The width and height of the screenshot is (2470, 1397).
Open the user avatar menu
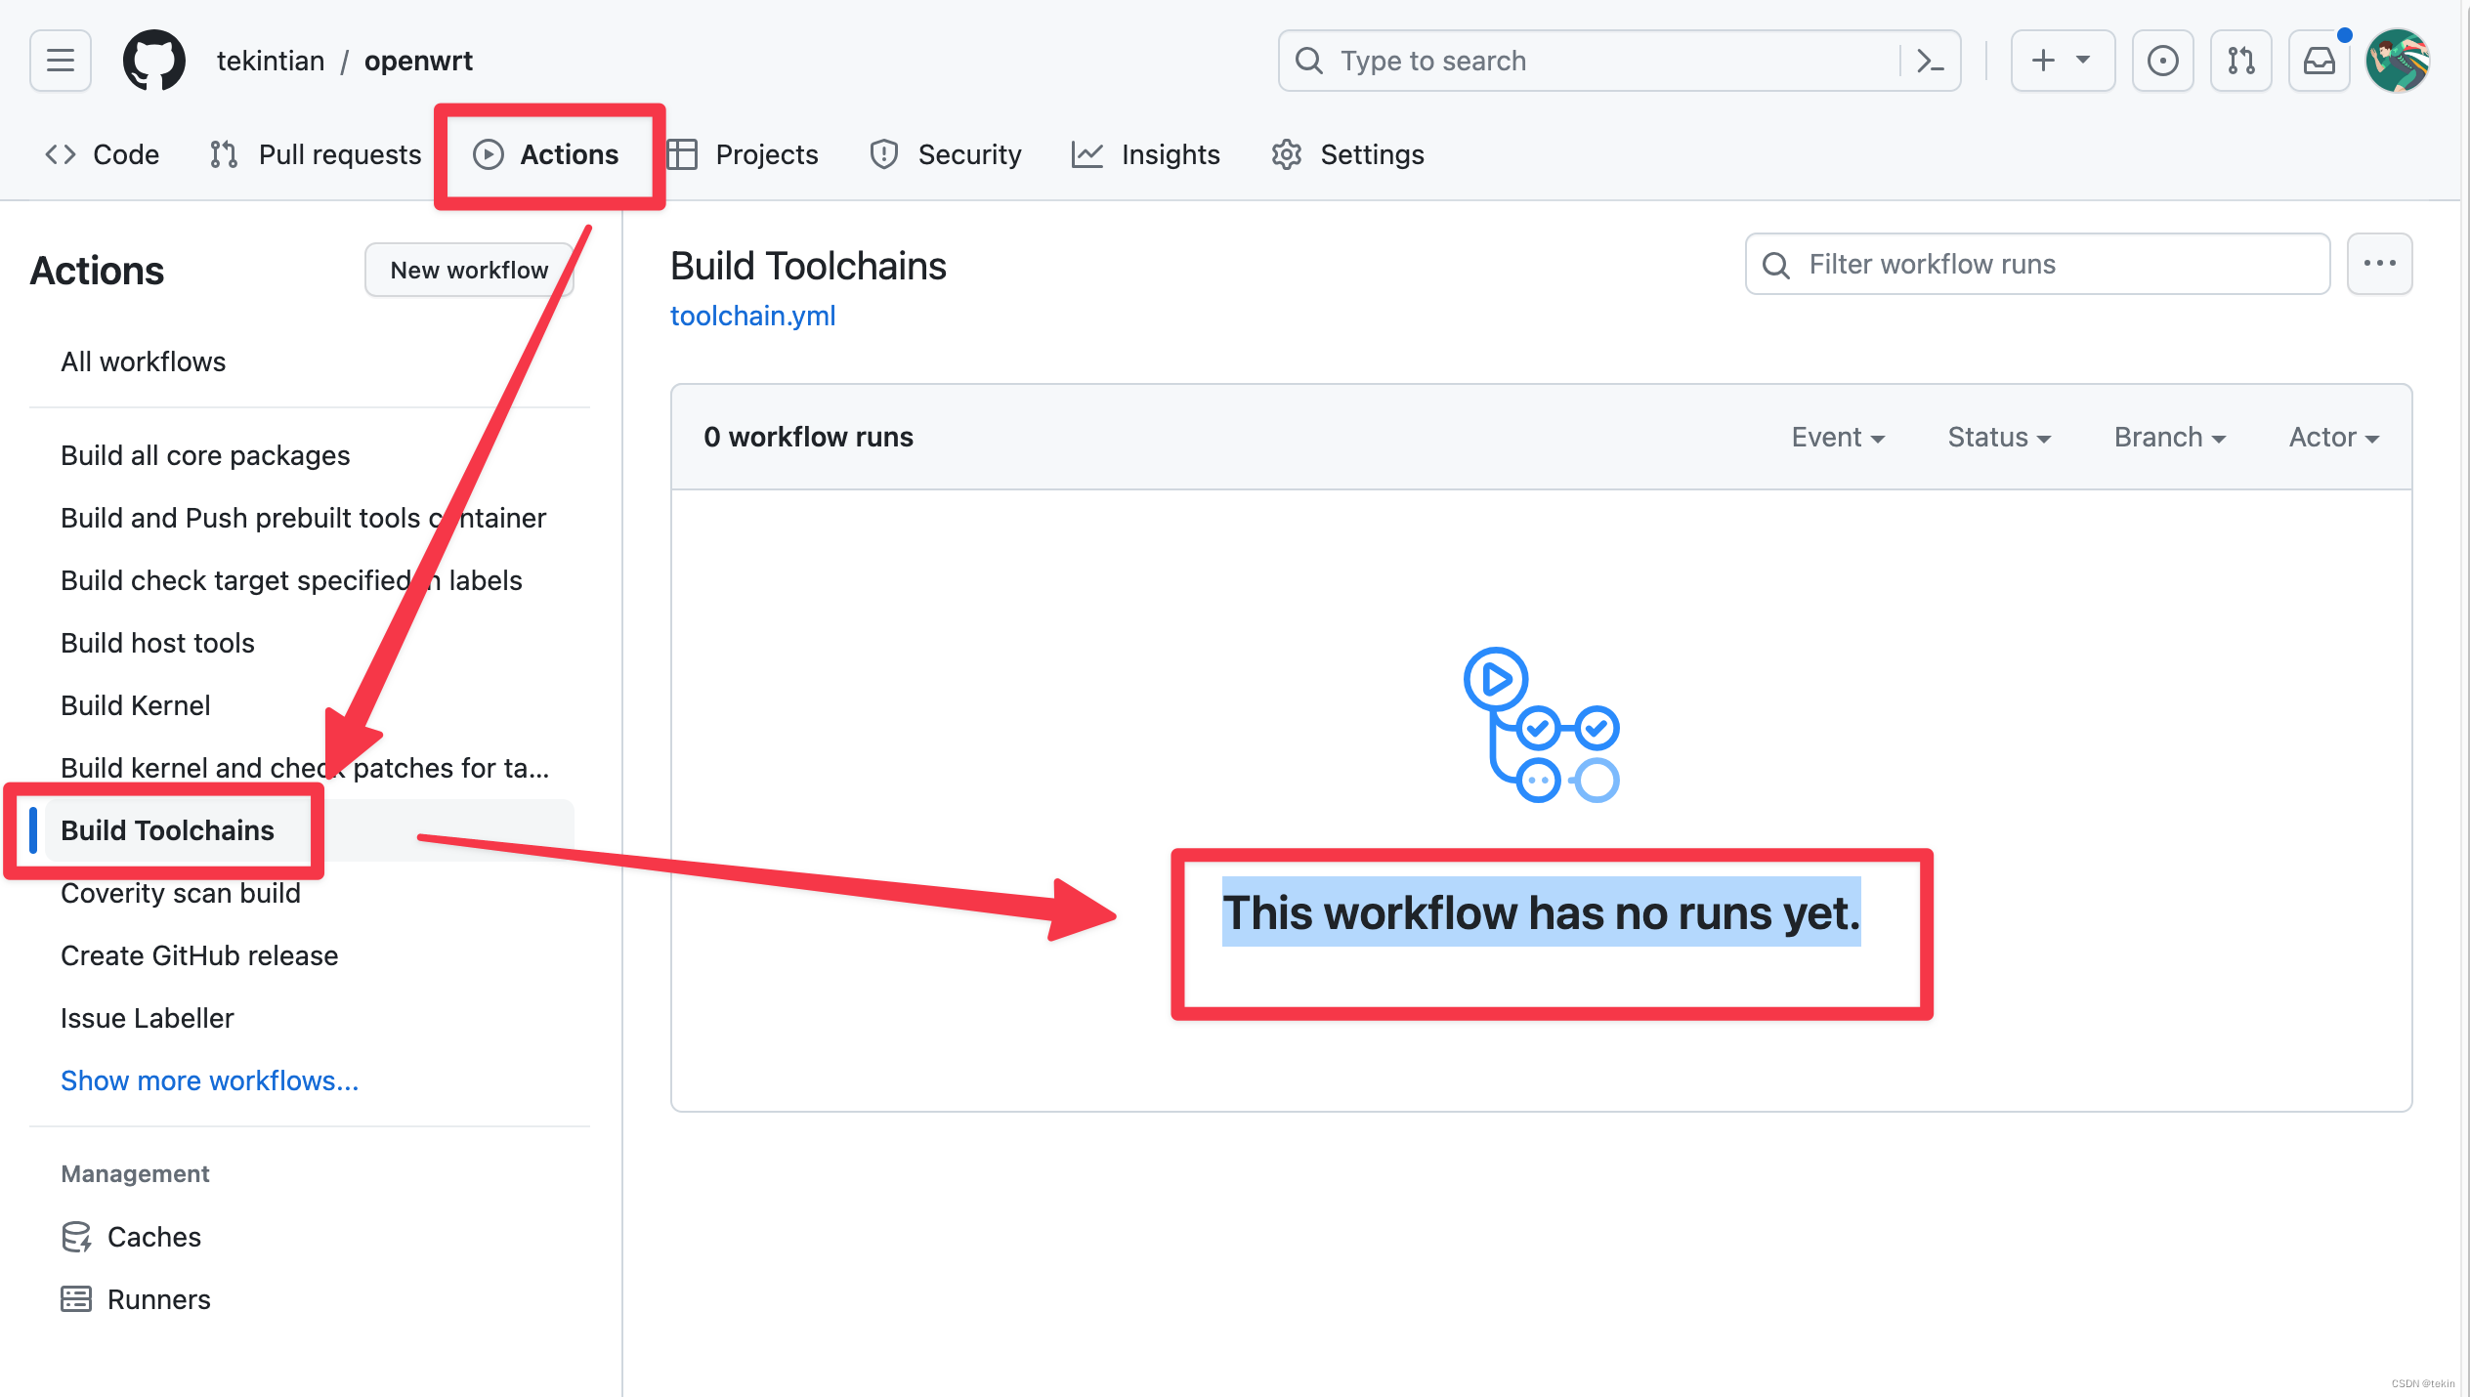2398,61
